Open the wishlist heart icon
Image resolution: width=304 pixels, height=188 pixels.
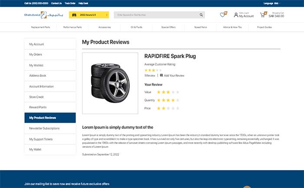click(222, 15)
